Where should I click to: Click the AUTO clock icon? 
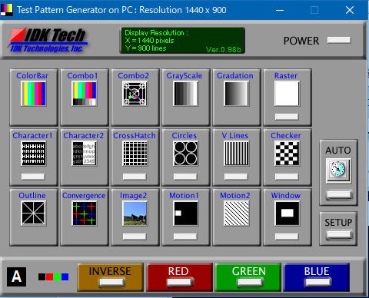tap(338, 171)
